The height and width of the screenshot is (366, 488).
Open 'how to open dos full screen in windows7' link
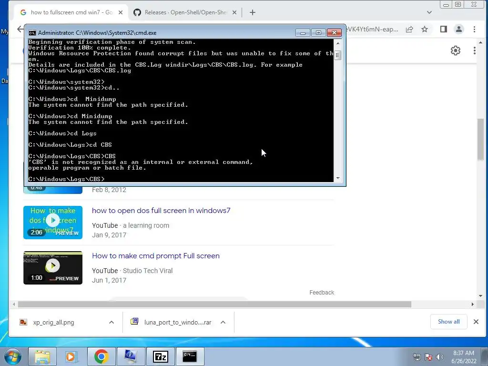click(x=161, y=210)
